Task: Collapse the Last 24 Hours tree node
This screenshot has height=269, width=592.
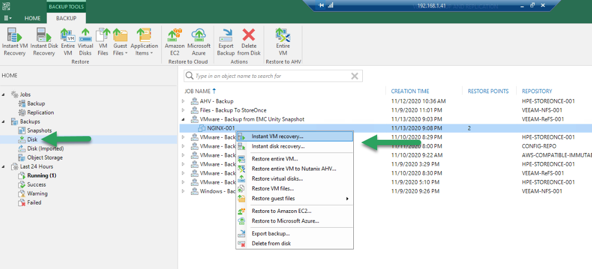Action: coord(4,166)
